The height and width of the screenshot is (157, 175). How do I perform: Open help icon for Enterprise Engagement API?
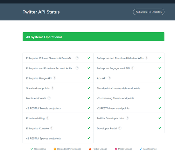(133, 68)
